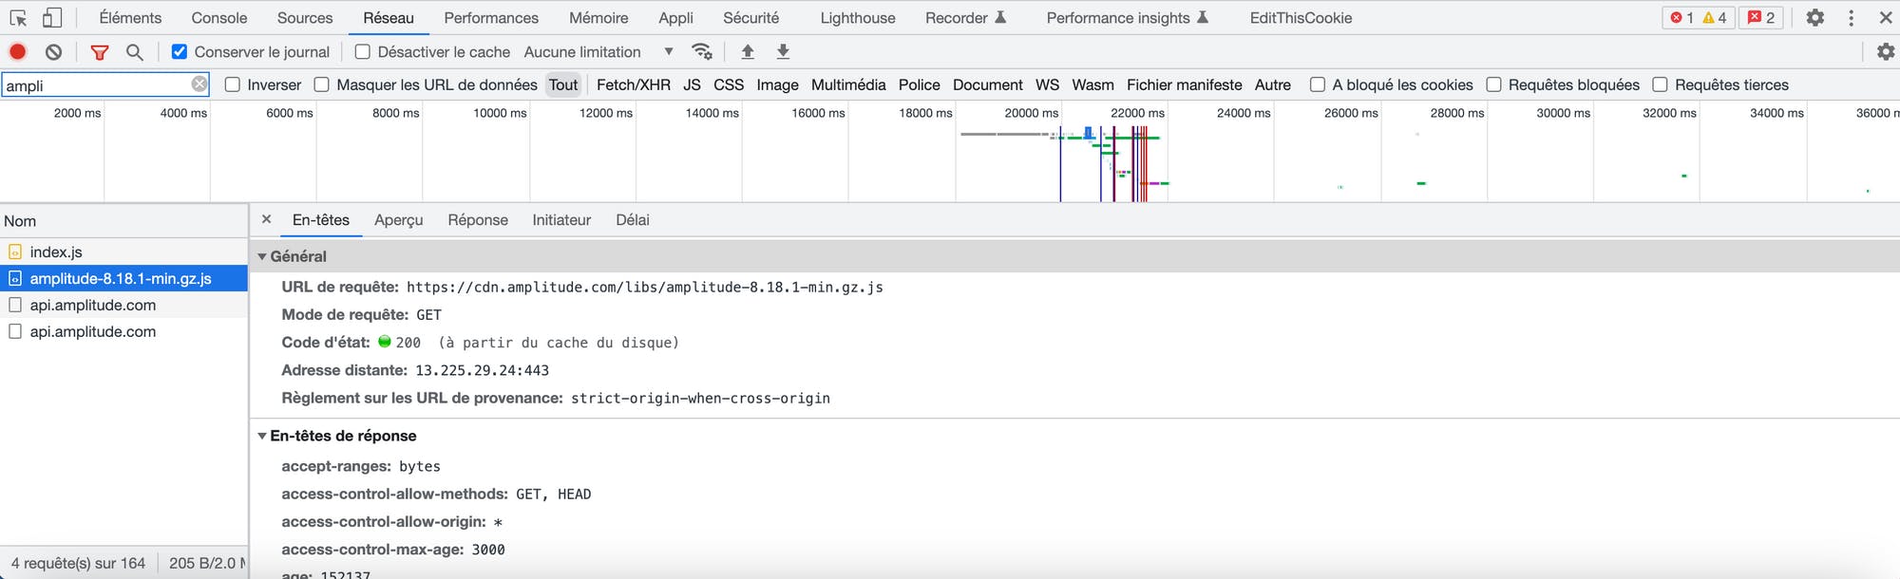Open Performance insights tab
The width and height of the screenshot is (1900, 579).
[1127, 18]
